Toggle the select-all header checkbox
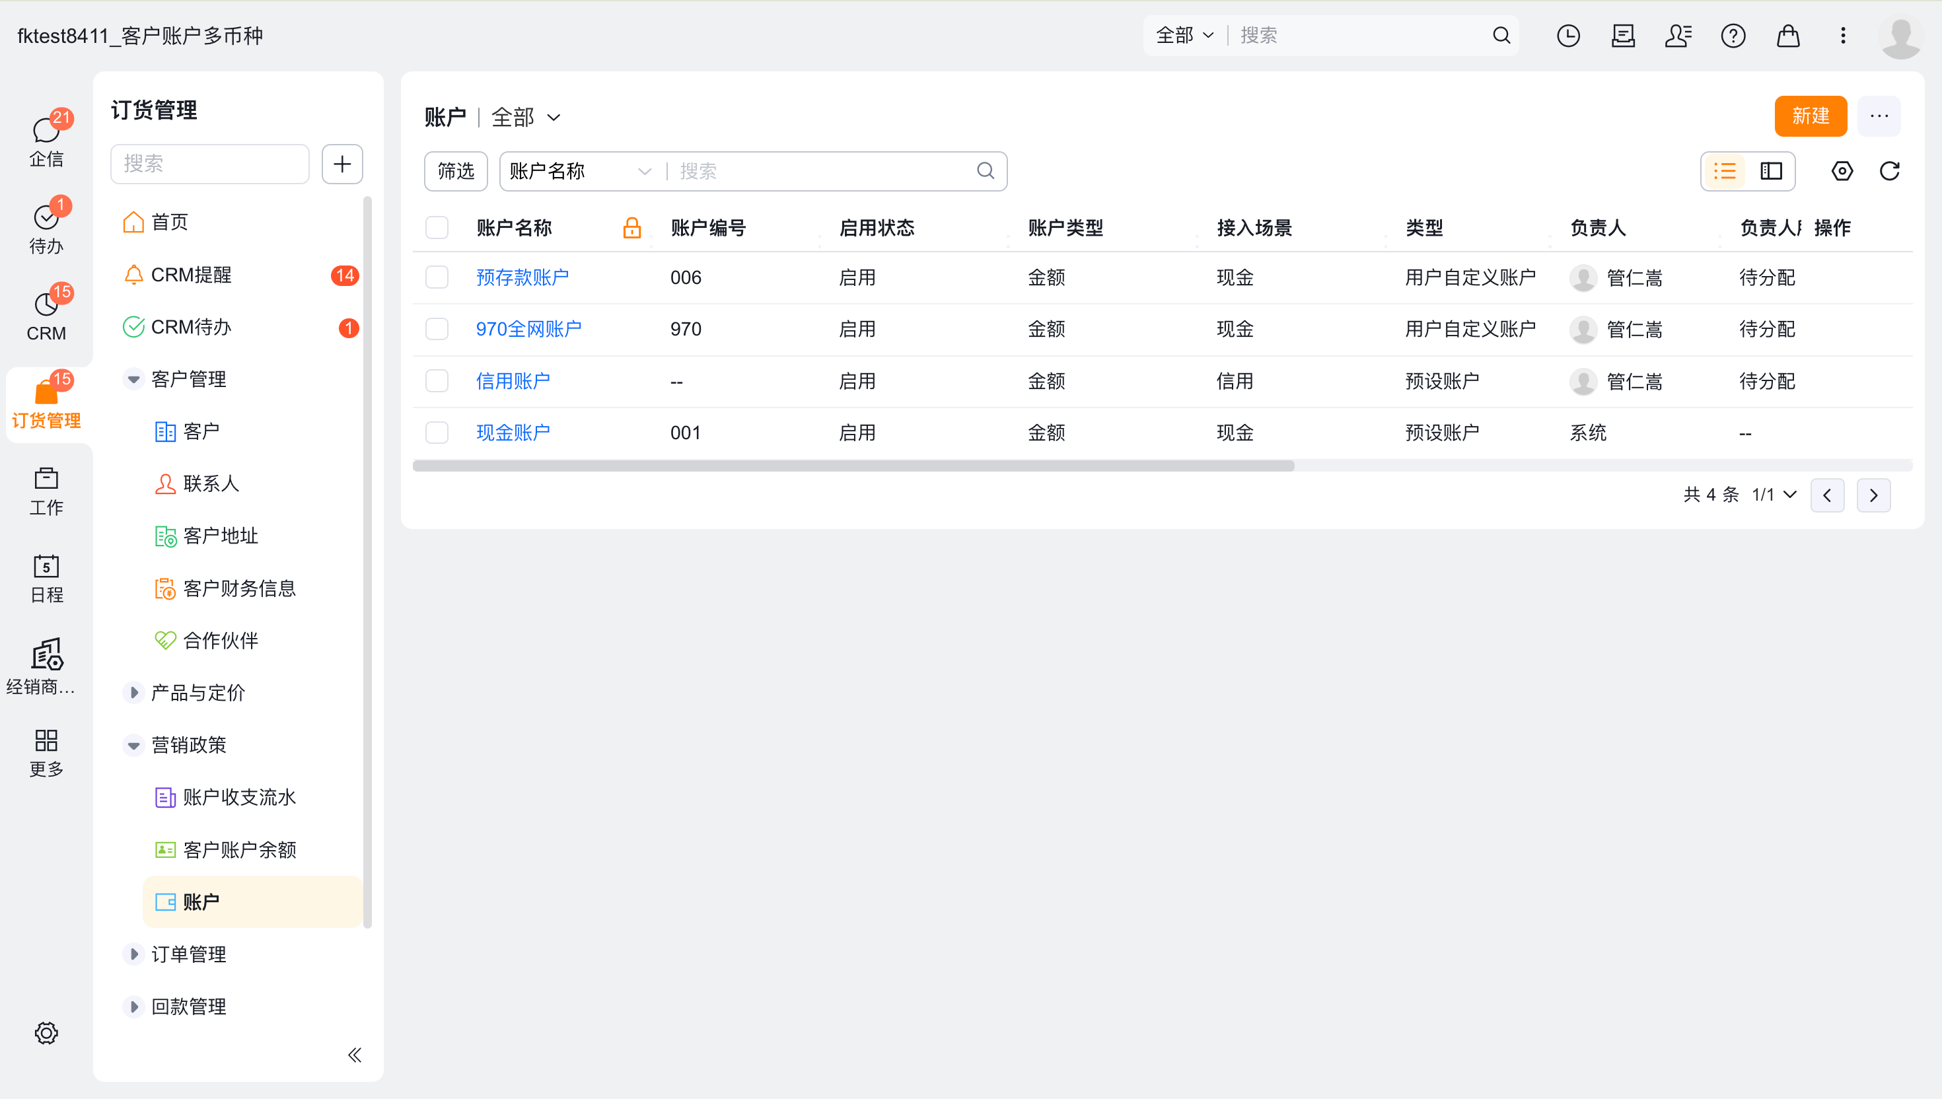This screenshot has width=1942, height=1099. pyautogui.click(x=437, y=227)
